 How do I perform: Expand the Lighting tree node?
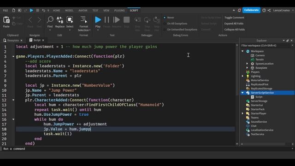pyautogui.click(x=242, y=76)
